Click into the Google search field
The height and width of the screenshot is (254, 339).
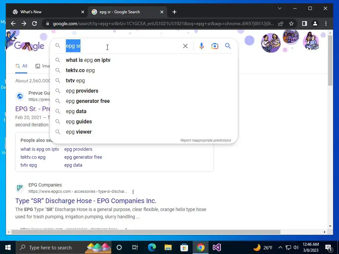[122, 46]
